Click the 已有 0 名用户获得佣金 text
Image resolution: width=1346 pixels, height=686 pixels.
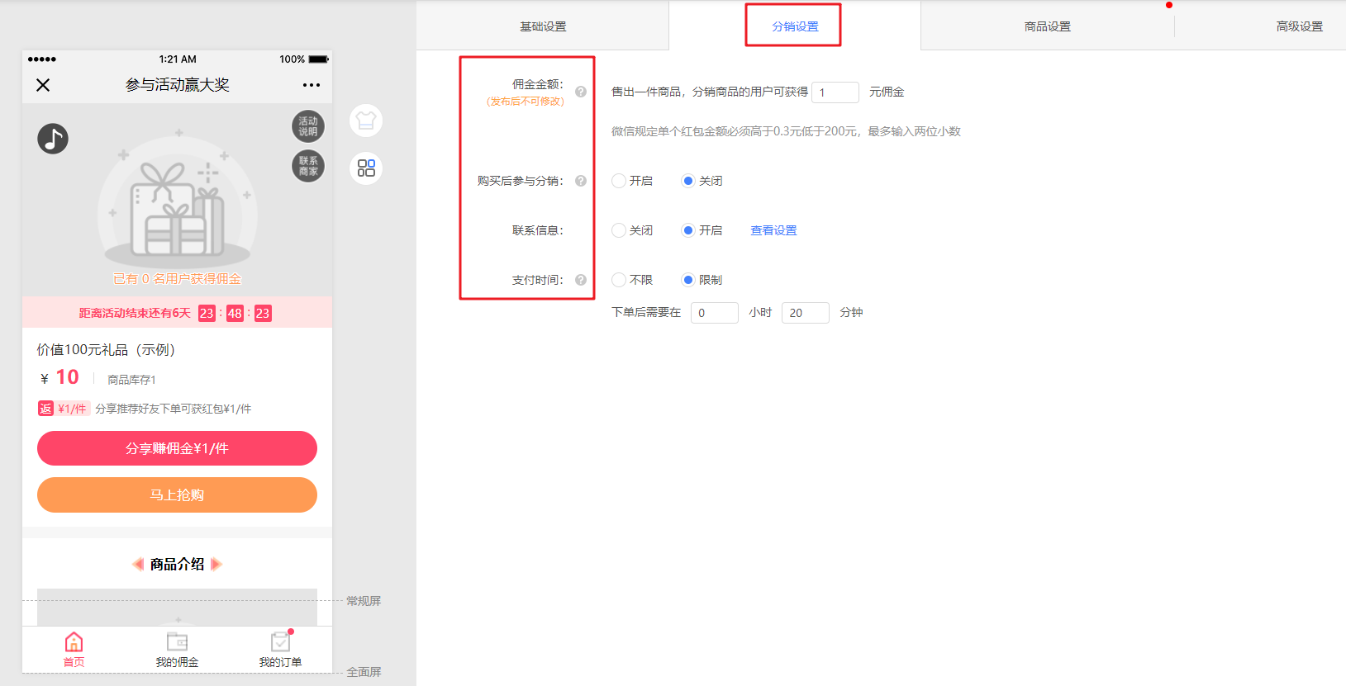[x=177, y=279]
